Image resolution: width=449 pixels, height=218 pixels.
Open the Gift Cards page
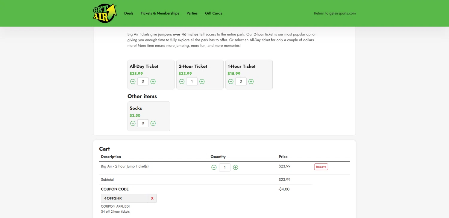(213, 13)
